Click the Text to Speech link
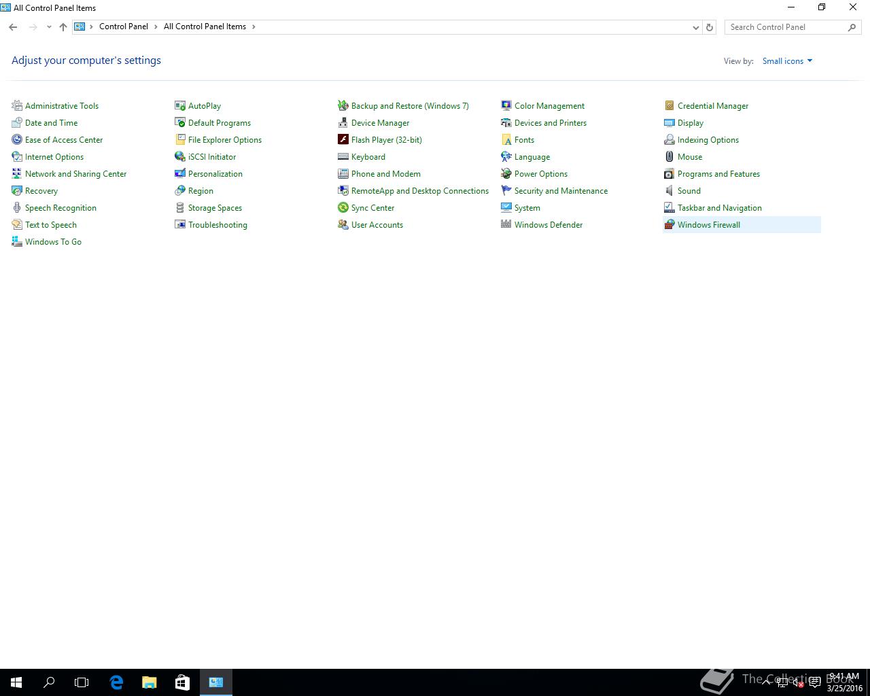 tap(51, 224)
